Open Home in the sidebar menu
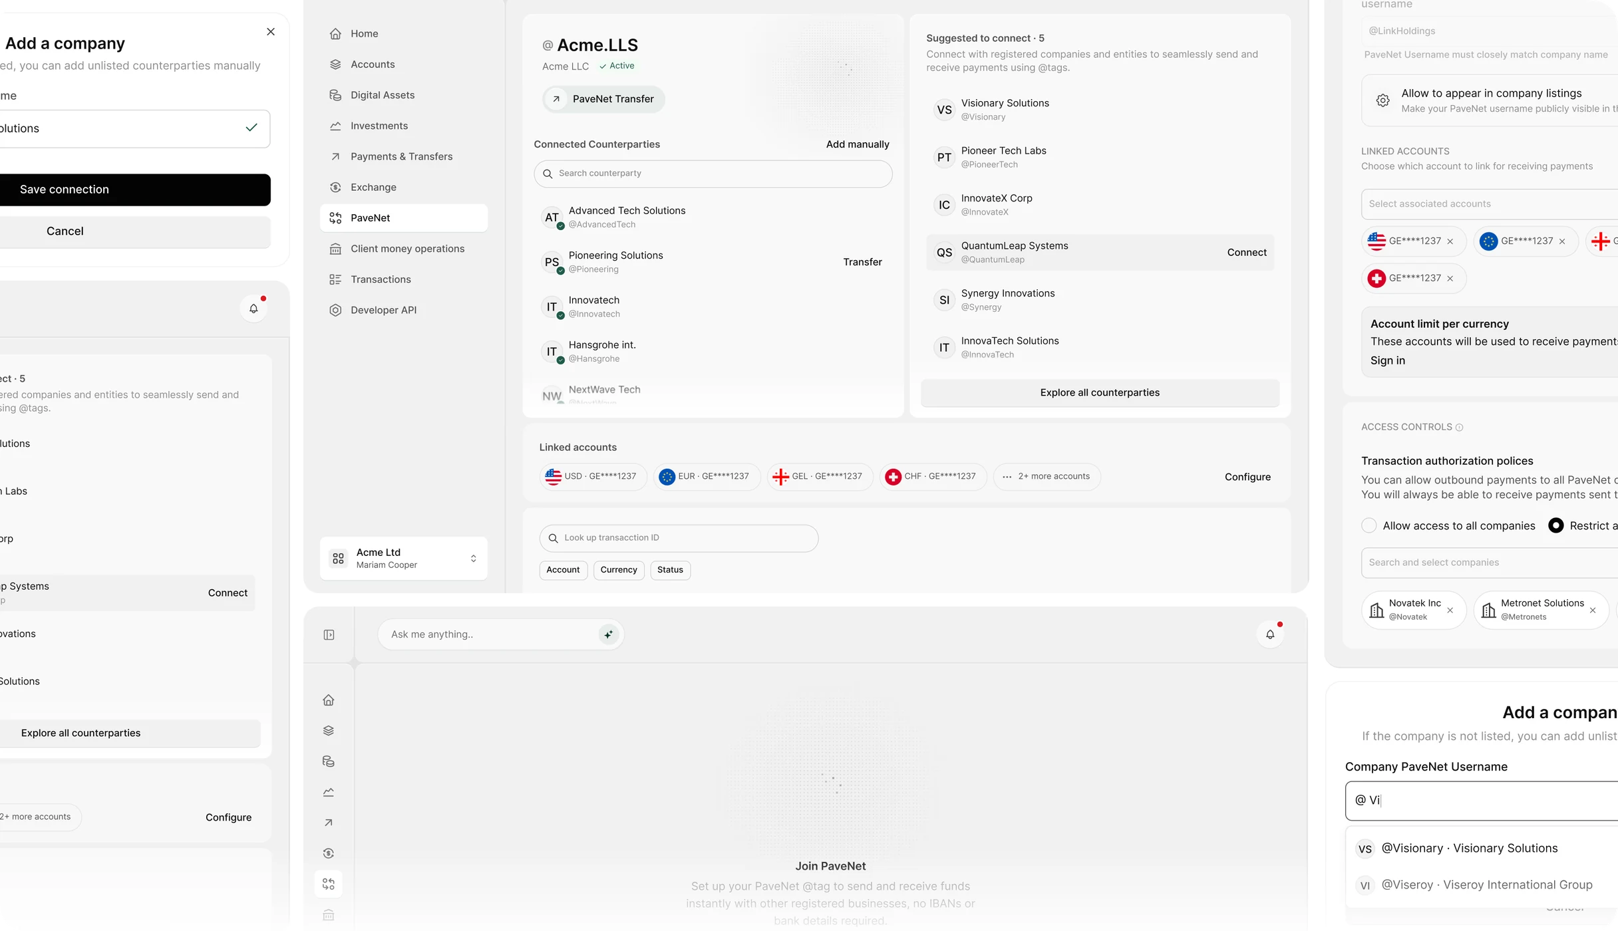Image resolution: width=1618 pixels, height=931 pixels. point(403,34)
